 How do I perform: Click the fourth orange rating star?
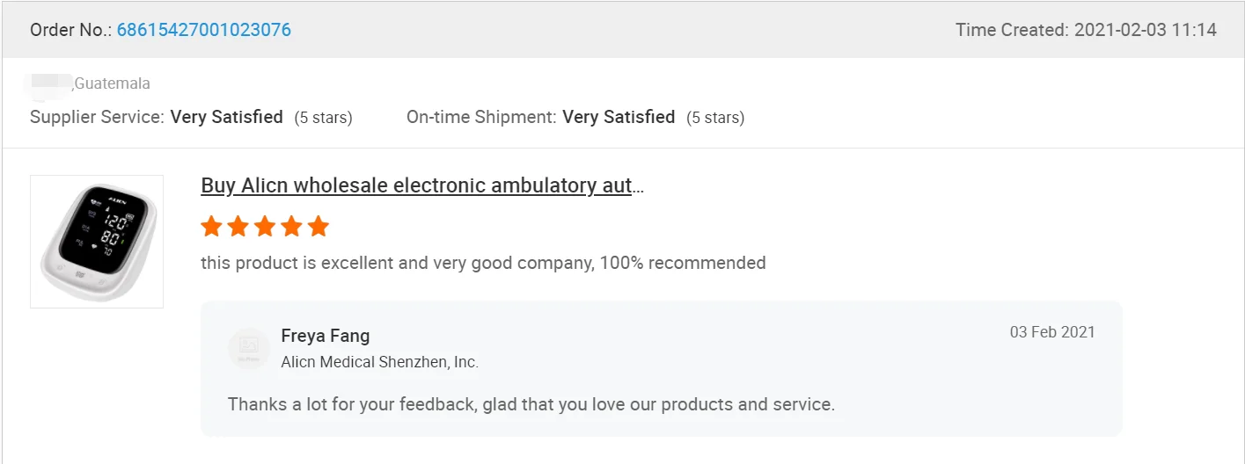pyautogui.click(x=291, y=227)
